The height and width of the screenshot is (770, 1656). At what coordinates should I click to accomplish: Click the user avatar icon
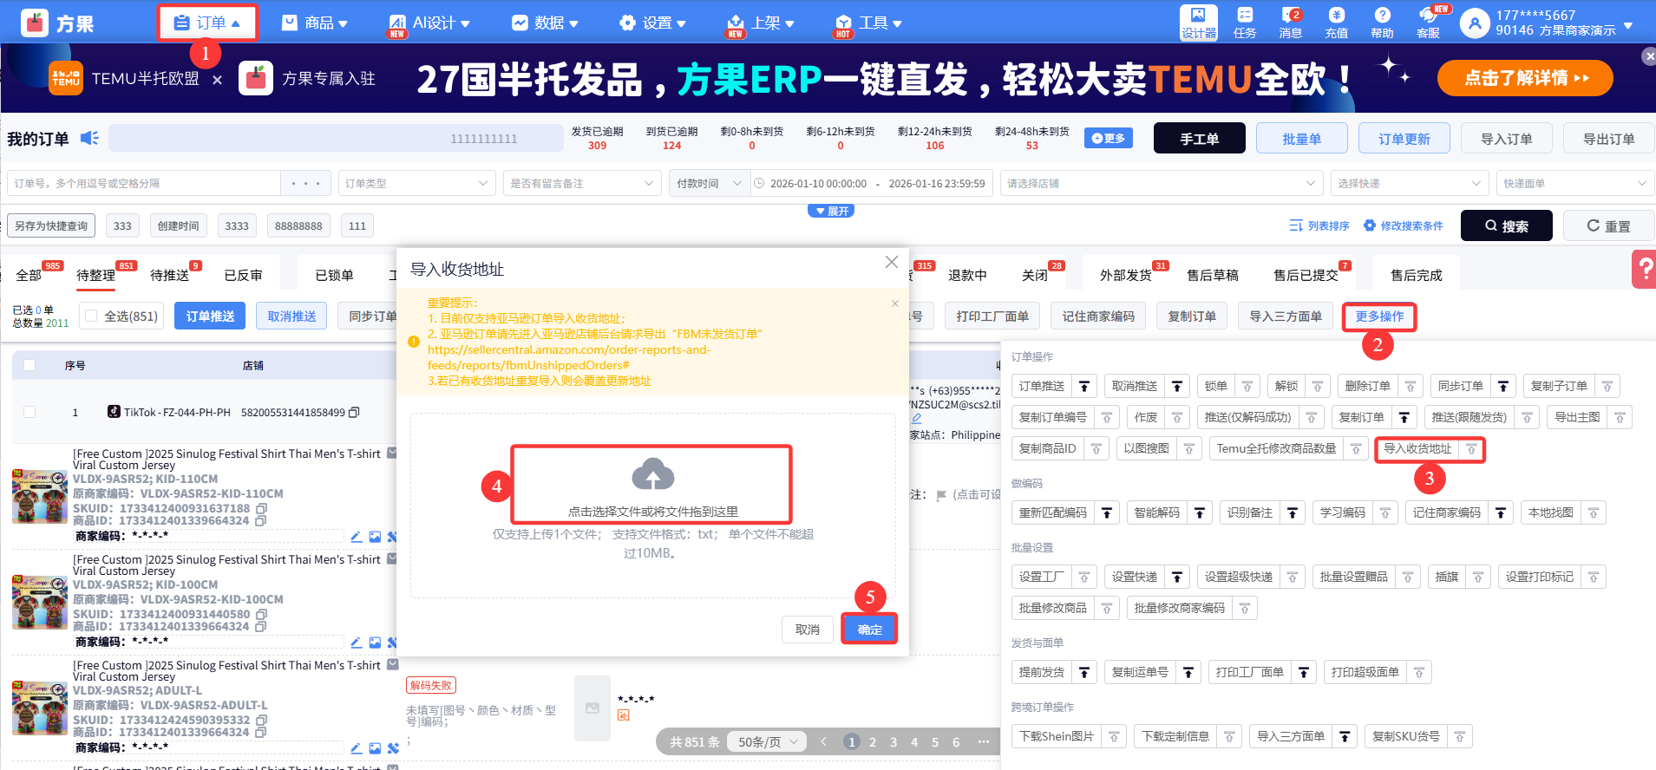tap(1475, 23)
